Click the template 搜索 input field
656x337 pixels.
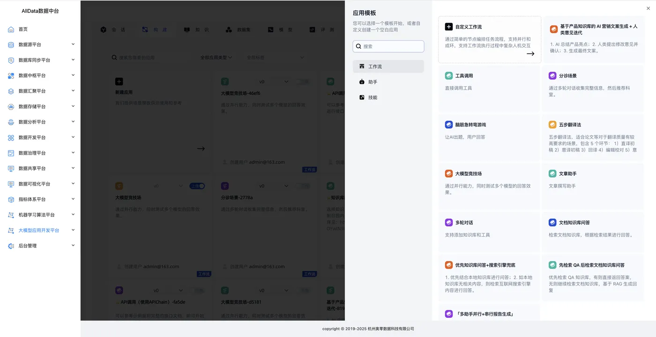click(388, 46)
